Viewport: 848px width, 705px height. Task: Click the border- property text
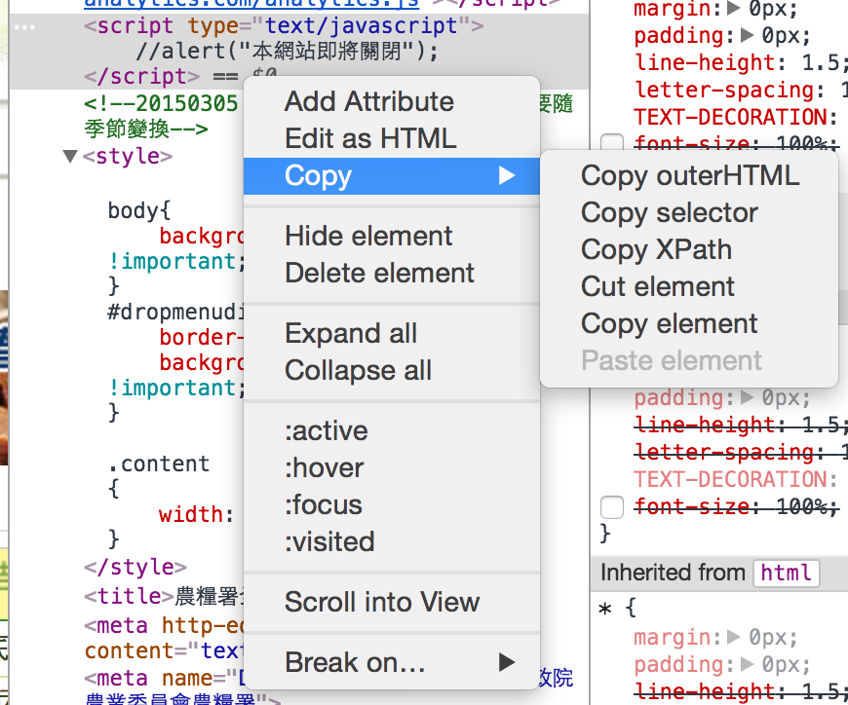pos(201,337)
